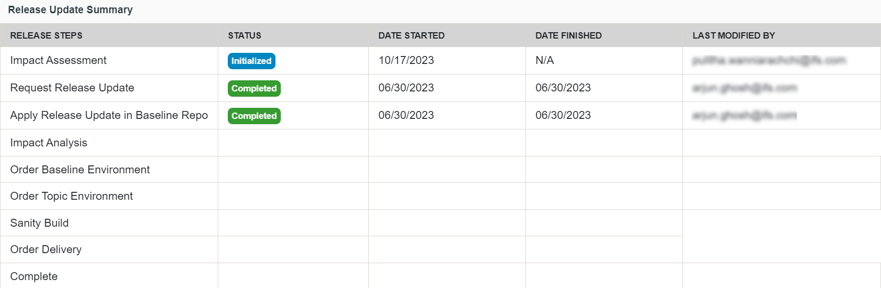Click the Last Modified By column header
Image resolution: width=881 pixels, height=288 pixels.
(x=734, y=35)
